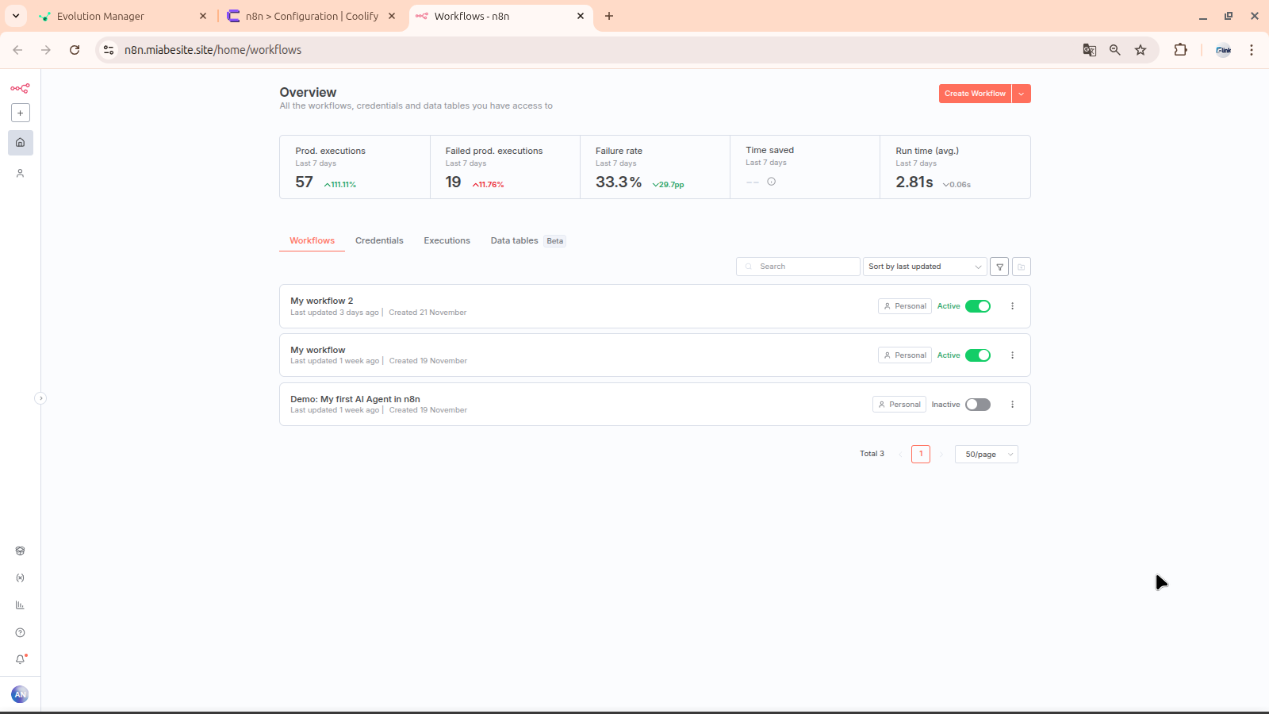Click the Variables icon in sidebar
The width and height of the screenshot is (1269, 714).
(x=20, y=578)
